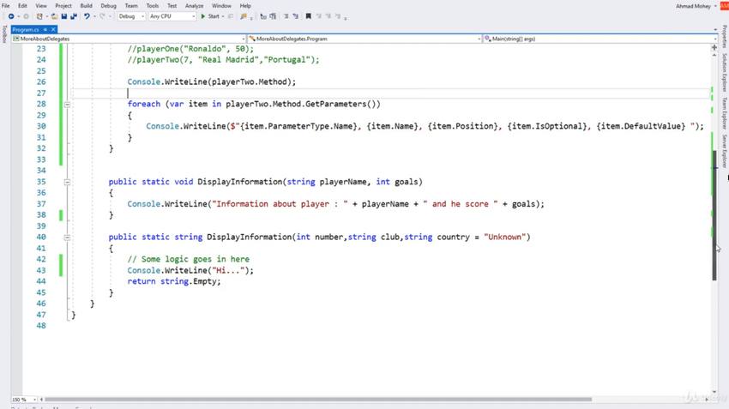Open the Tools menu
This screenshot has height=409, width=729.
click(x=153, y=6)
